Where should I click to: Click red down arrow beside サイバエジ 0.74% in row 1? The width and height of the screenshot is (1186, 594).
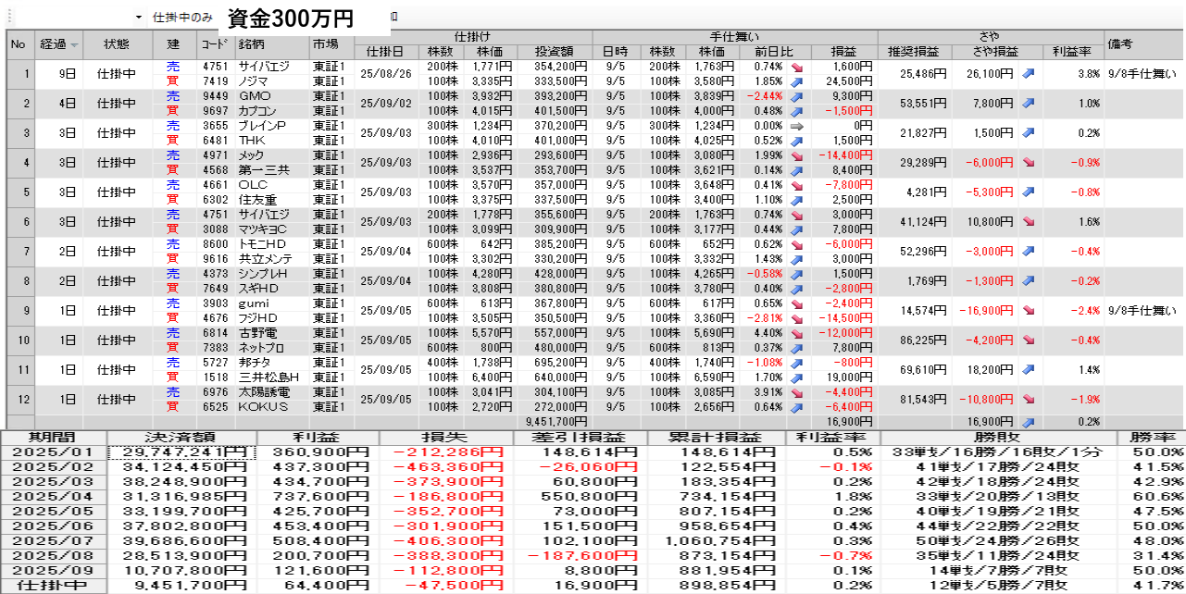pos(796,67)
